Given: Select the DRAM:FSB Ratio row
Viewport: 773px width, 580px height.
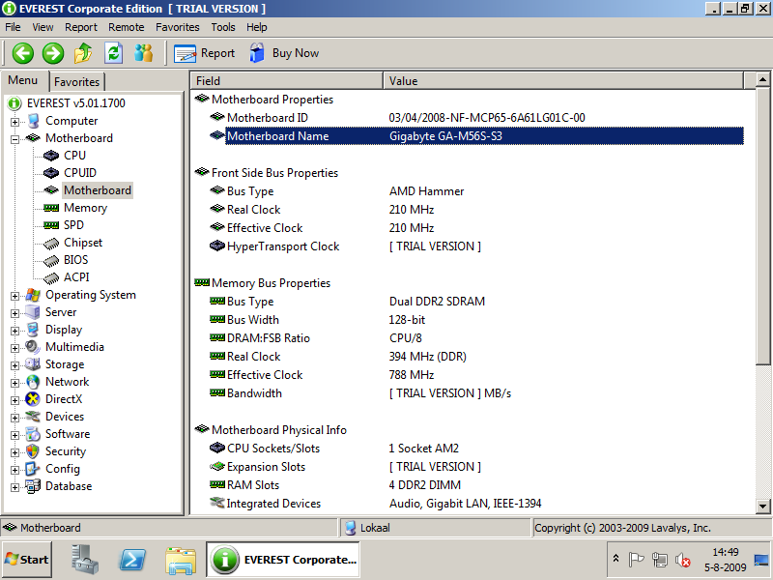Looking at the screenshot, I should pos(469,337).
